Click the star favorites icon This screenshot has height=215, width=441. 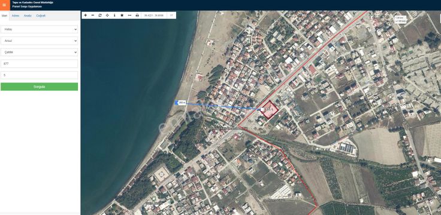(122, 16)
